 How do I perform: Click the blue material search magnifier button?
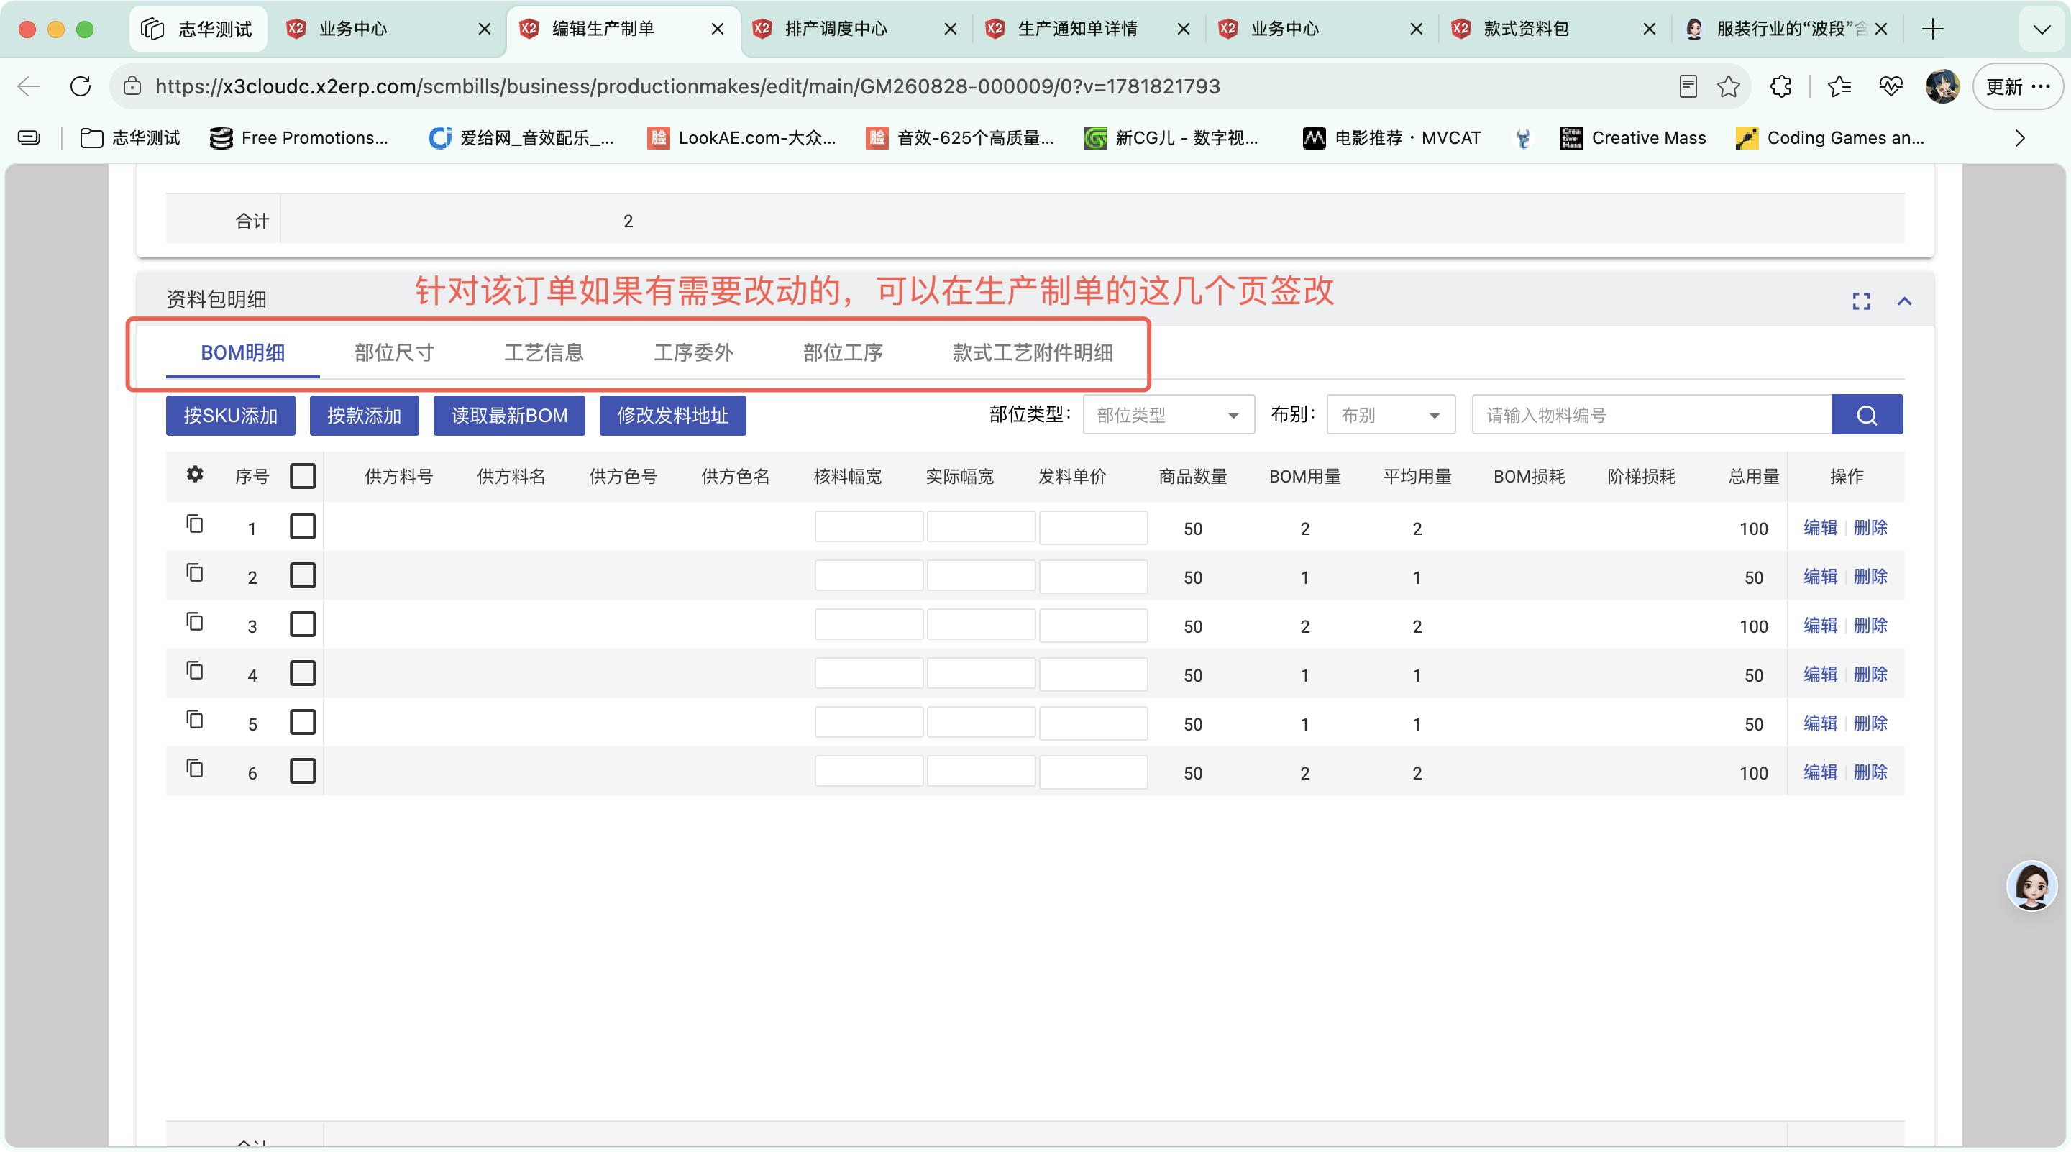[x=1867, y=415]
